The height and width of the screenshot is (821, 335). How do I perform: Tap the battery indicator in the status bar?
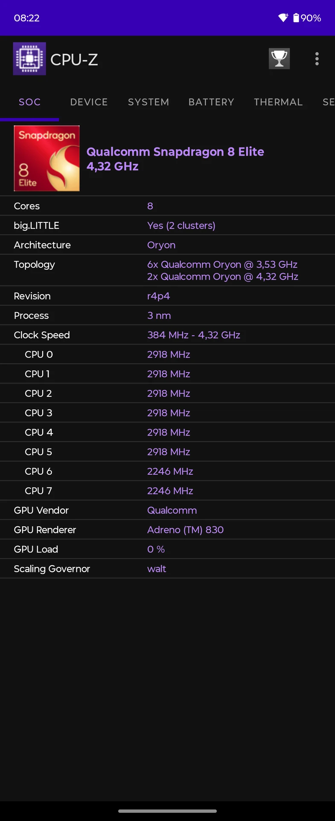point(307,18)
